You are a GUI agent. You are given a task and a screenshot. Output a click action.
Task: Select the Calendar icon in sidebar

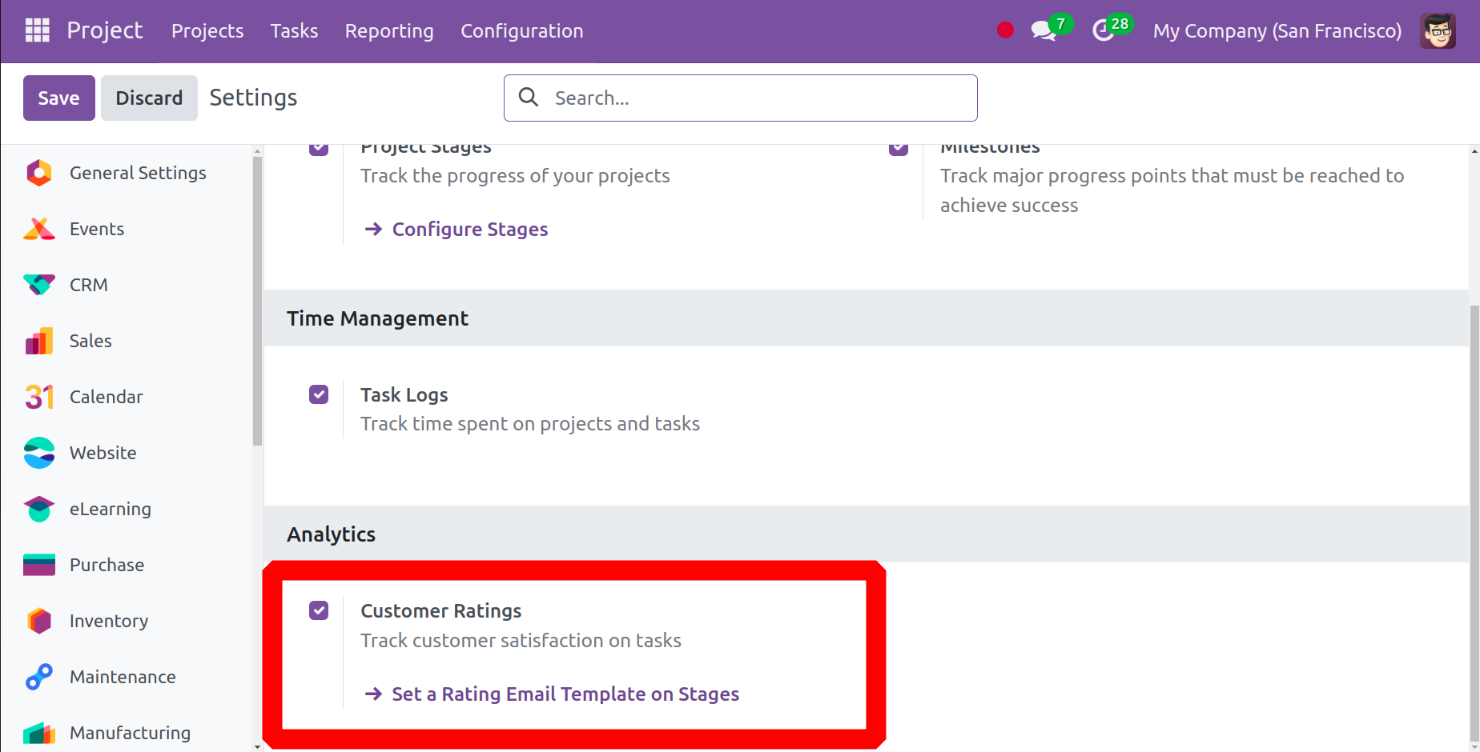(39, 397)
